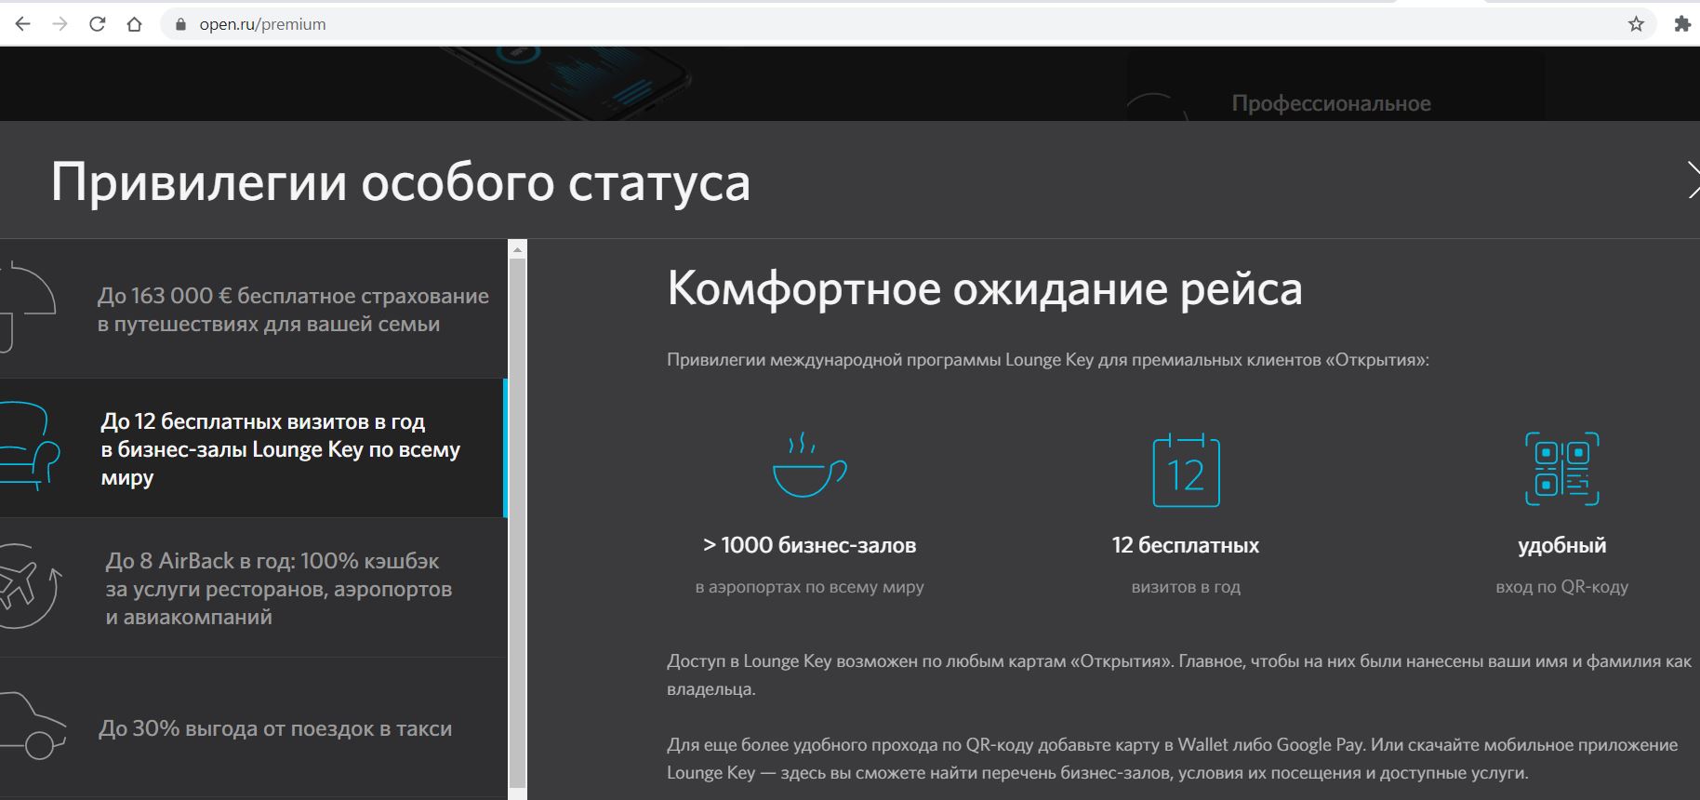Go back using browser back arrow
This screenshot has width=1700, height=800.
(x=23, y=24)
